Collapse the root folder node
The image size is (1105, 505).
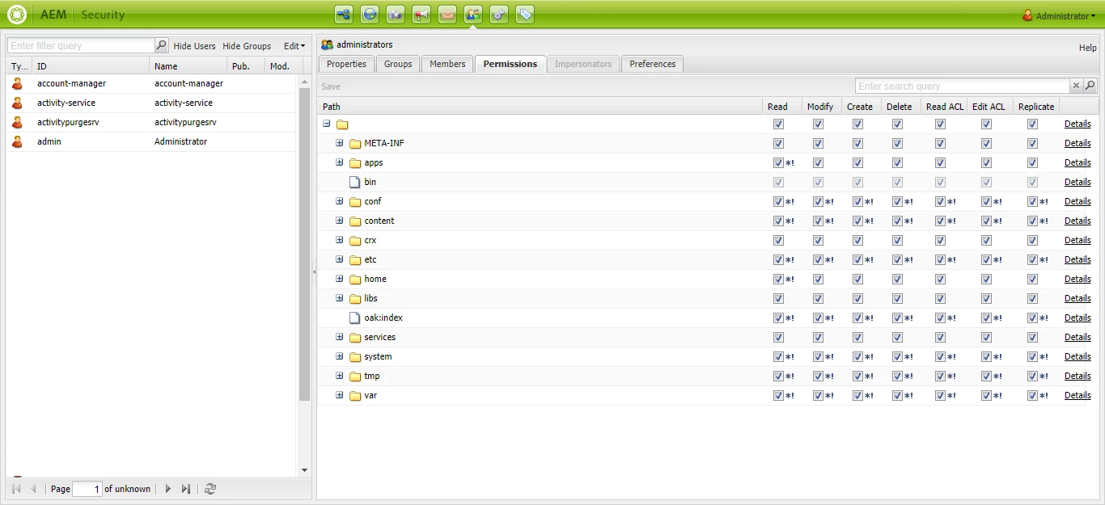[327, 124]
